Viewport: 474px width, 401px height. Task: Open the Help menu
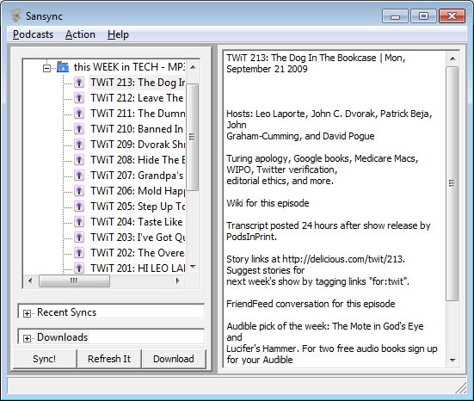tap(118, 34)
